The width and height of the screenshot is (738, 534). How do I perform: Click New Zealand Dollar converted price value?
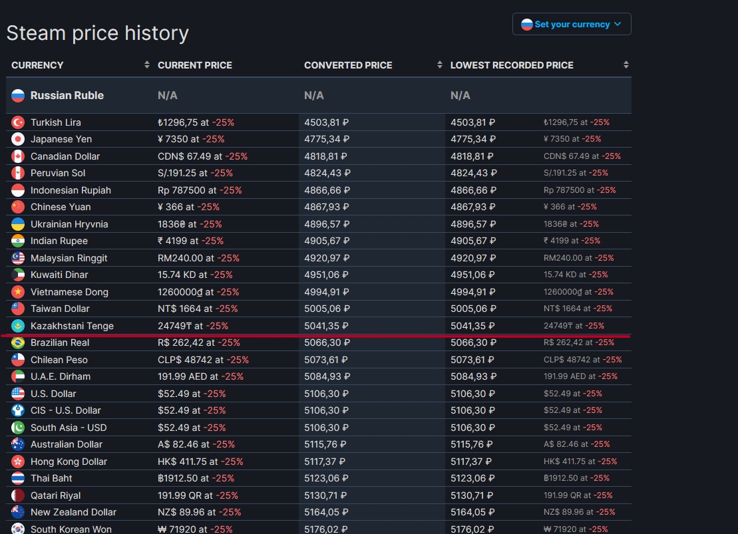click(326, 512)
